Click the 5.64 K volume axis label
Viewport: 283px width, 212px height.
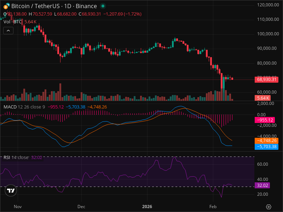pos(262,98)
